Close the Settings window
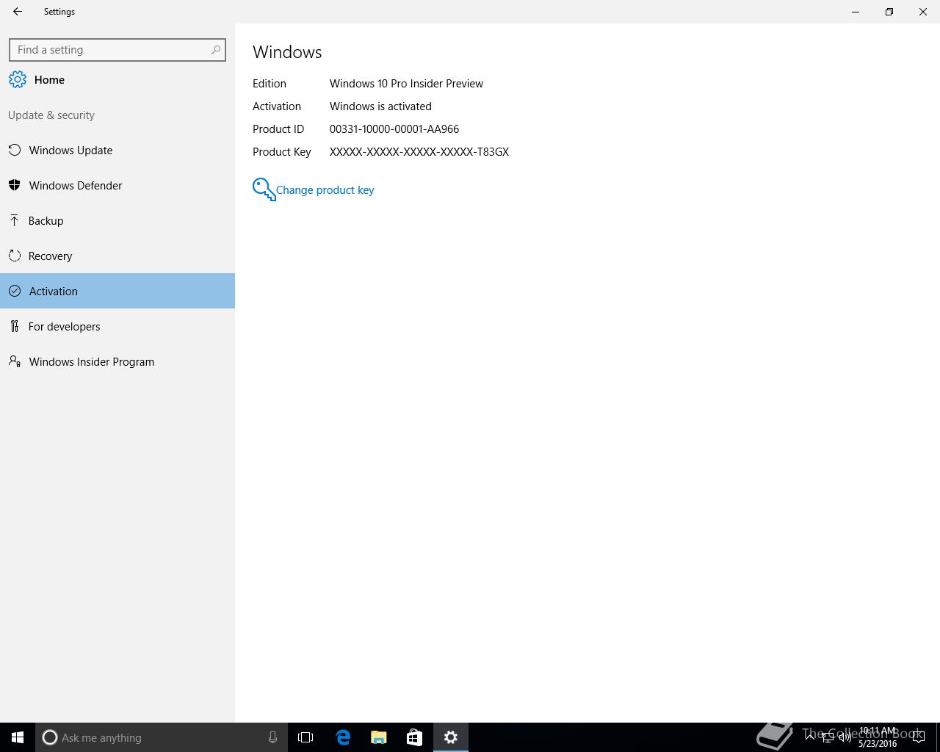Viewport: 940px width, 752px height. pos(923,12)
